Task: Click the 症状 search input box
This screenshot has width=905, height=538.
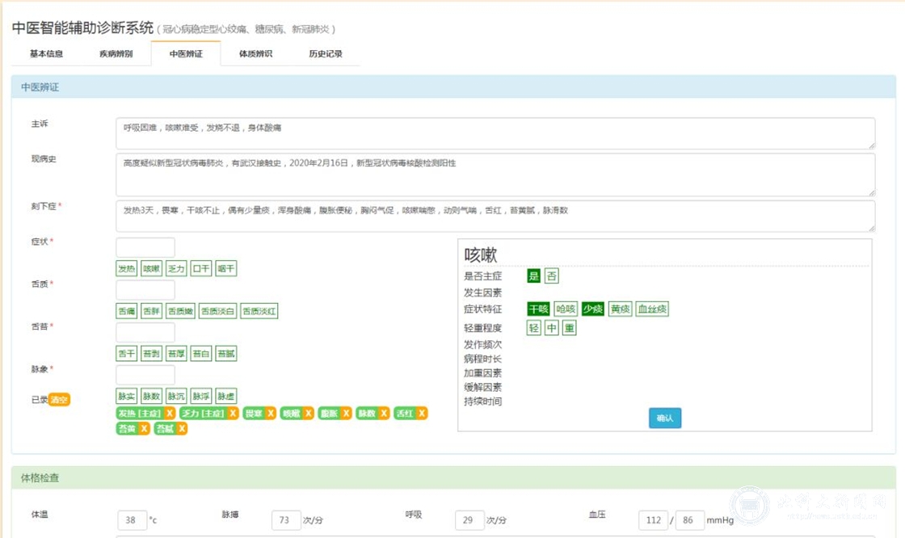Action: coord(145,248)
